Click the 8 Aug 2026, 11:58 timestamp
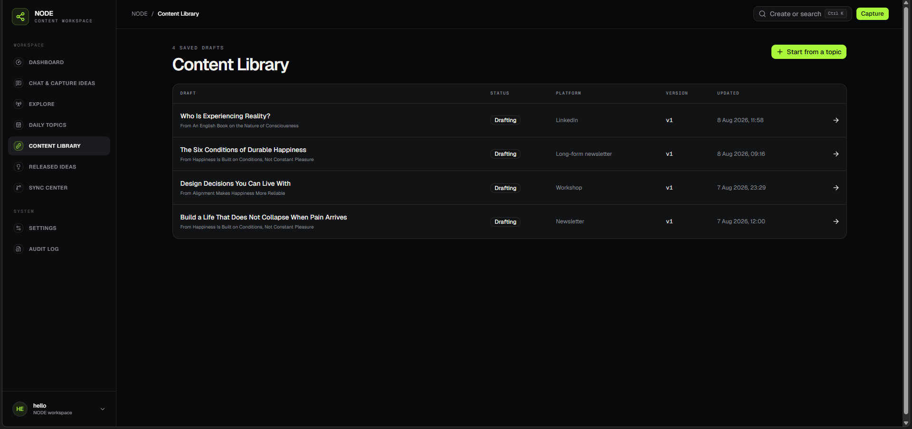912x429 pixels. pos(740,120)
